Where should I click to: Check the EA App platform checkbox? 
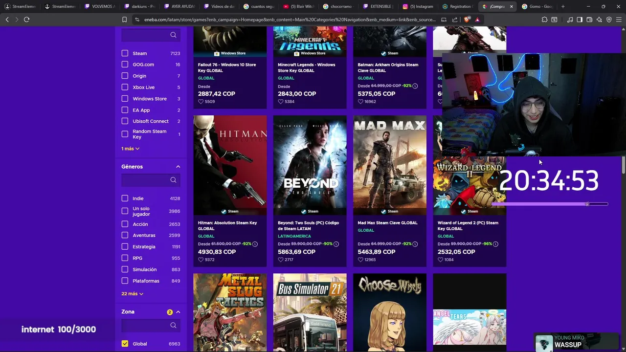coord(125,110)
